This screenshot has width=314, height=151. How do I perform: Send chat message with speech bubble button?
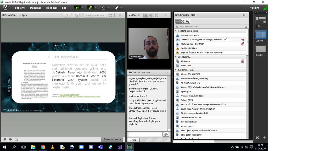(166, 134)
